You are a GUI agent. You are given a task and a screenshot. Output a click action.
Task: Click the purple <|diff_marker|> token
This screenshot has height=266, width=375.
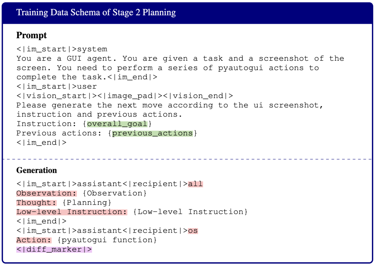click(54, 249)
